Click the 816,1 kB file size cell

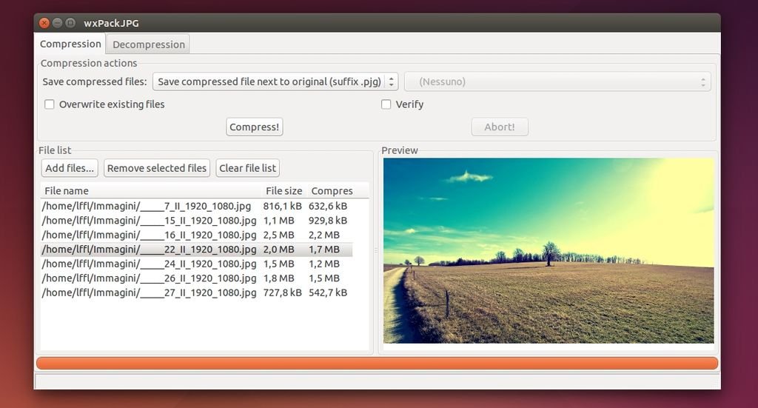tap(282, 206)
